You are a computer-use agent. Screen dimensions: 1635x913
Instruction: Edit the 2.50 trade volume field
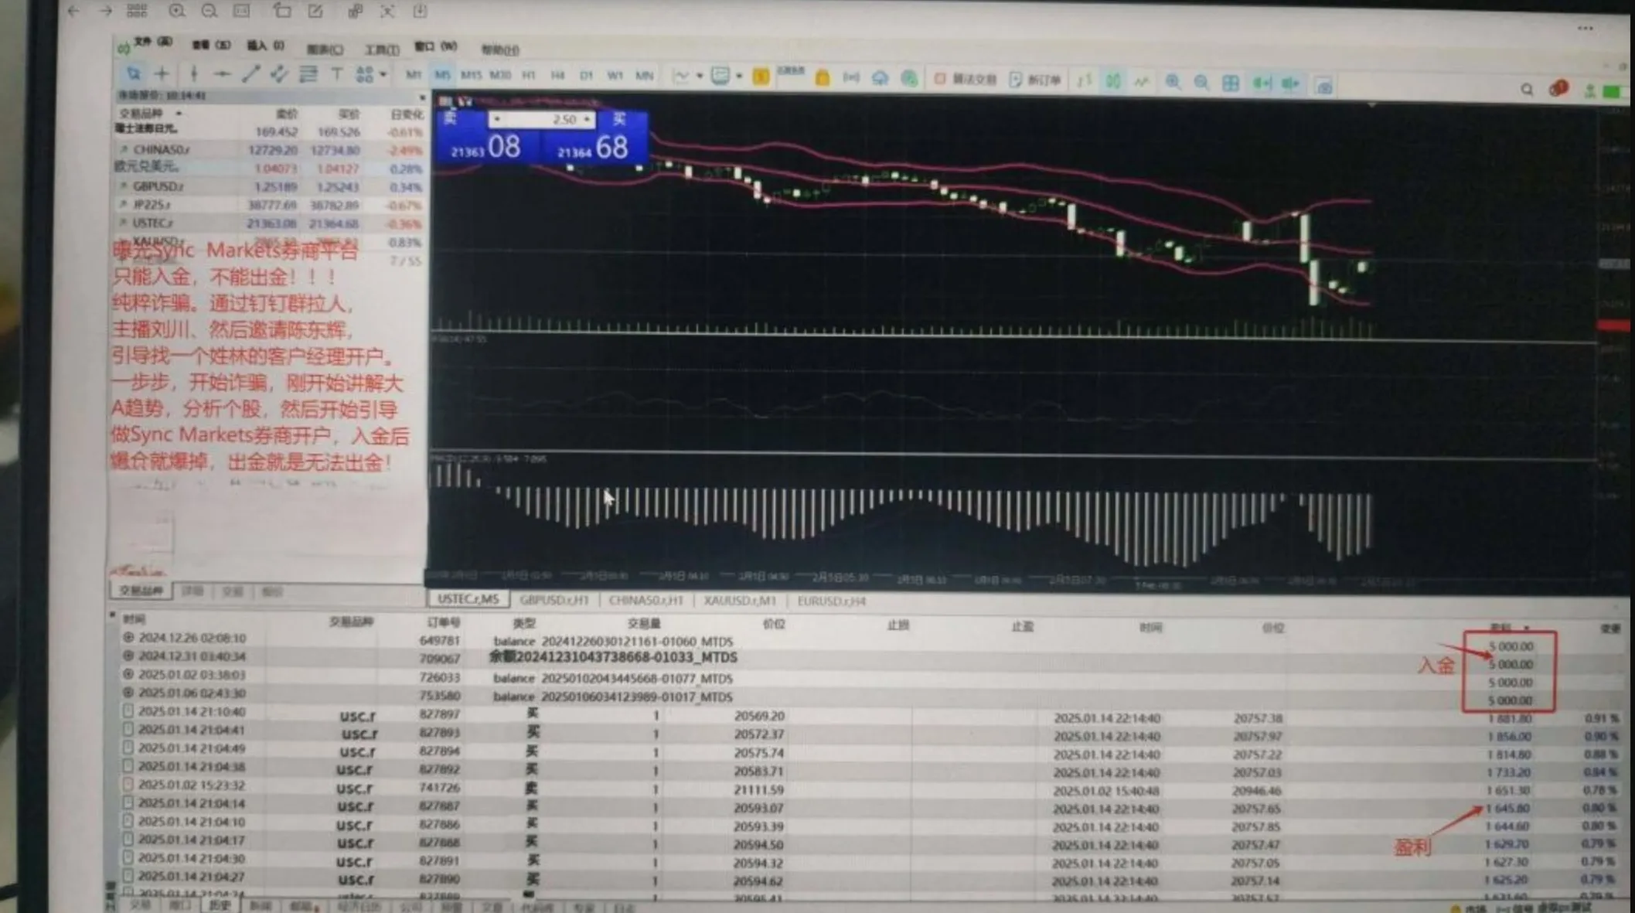point(541,119)
